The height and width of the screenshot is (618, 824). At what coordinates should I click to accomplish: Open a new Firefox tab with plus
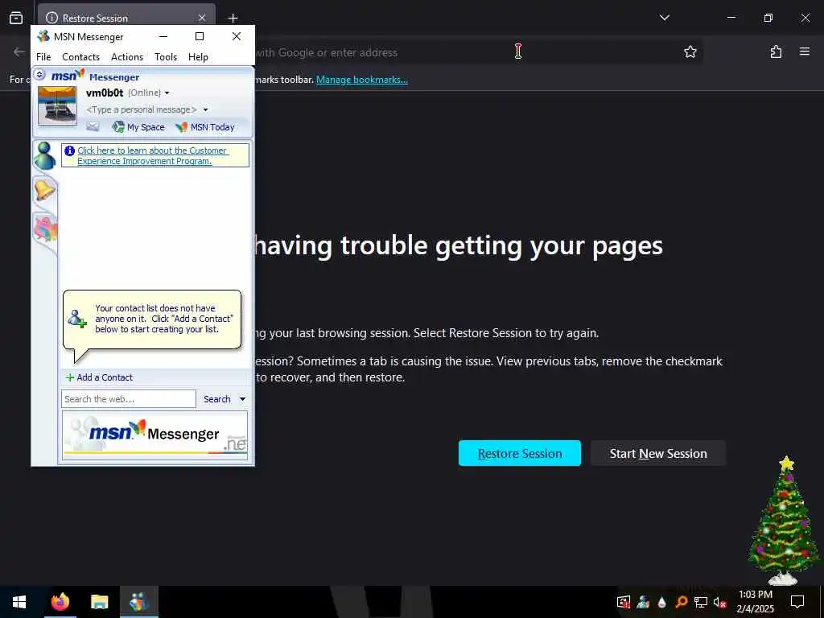coord(233,18)
